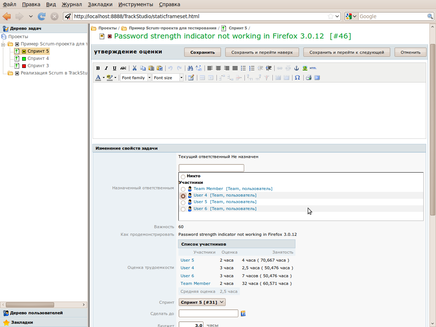Select the Никто radio button
Screen dimensions: 436x327
click(x=183, y=177)
